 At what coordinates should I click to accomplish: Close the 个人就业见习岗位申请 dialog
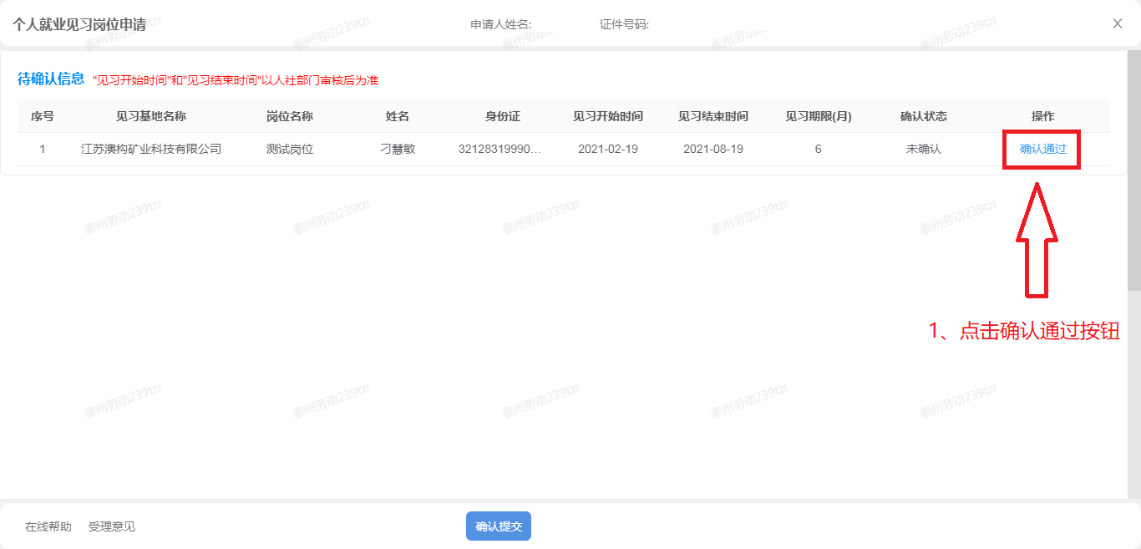pos(1118,23)
